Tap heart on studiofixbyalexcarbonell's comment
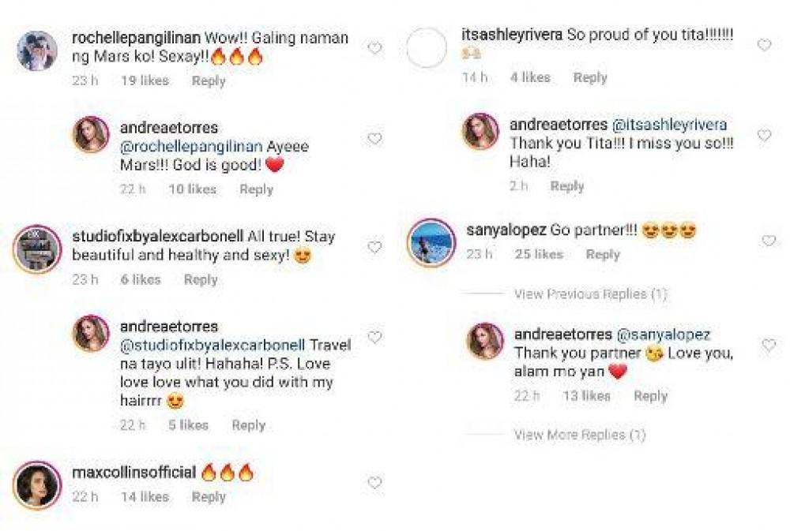Screen dimensions: 790x531 [x=374, y=248]
